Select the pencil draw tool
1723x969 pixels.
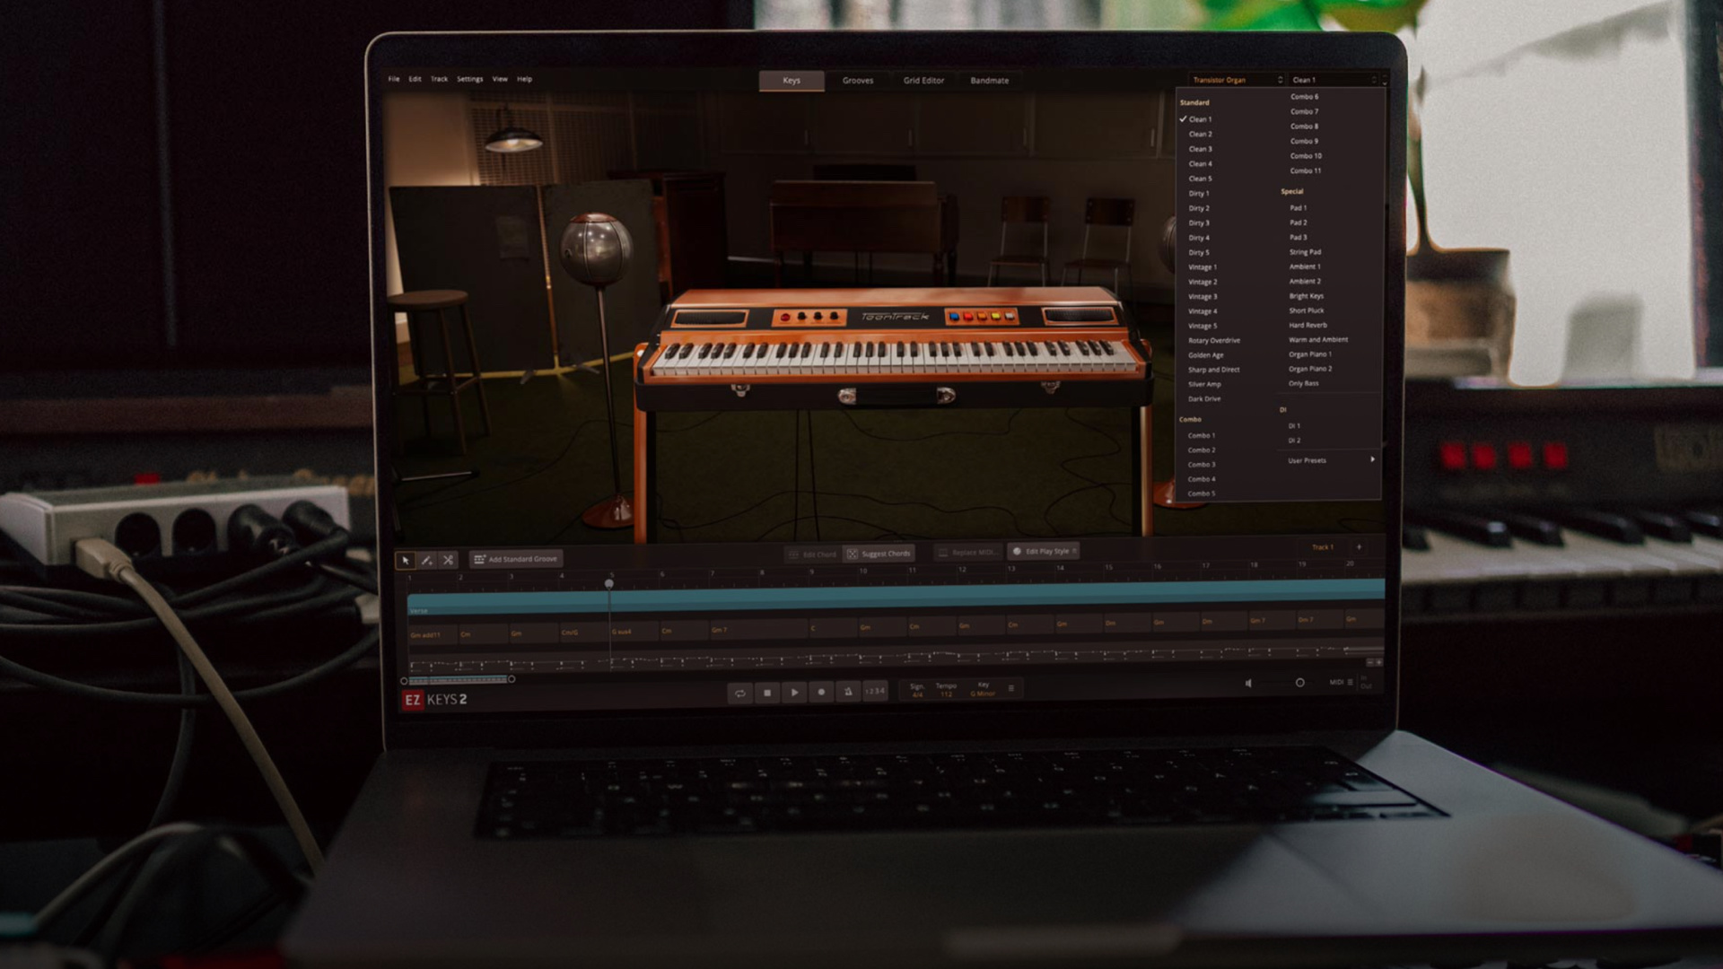427,560
